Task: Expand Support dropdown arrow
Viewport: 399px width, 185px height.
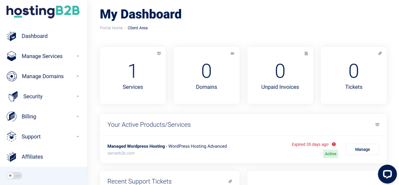Action: click(78, 136)
